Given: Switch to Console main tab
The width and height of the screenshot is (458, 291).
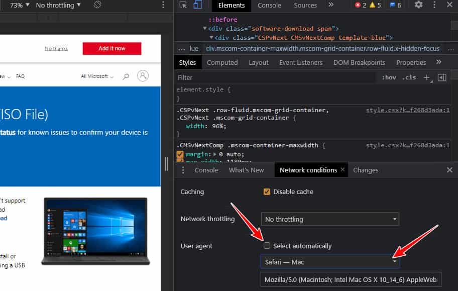Looking at the screenshot, I should coord(269,5).
